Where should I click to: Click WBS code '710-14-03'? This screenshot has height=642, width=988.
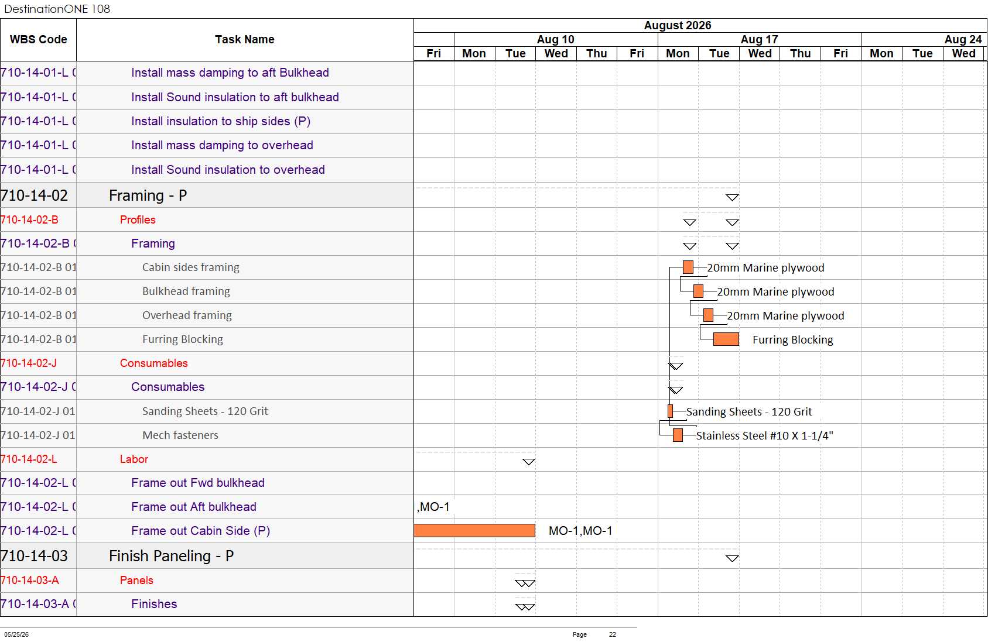pos(34,556)
